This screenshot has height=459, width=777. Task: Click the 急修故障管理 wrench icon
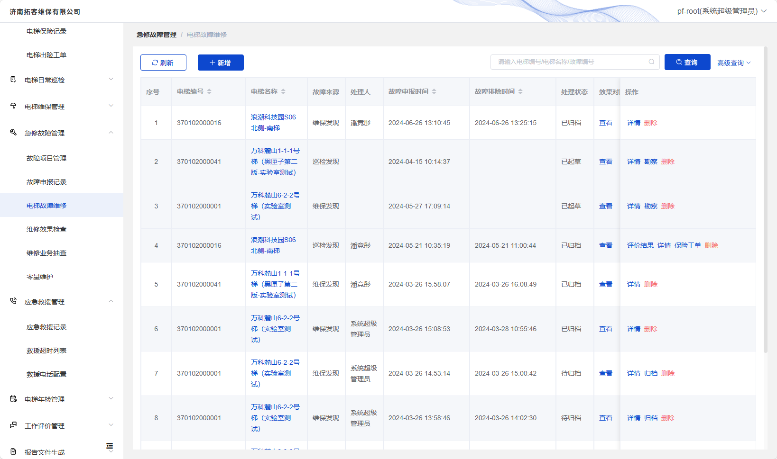pyautogui.click(x=13, y=133)
